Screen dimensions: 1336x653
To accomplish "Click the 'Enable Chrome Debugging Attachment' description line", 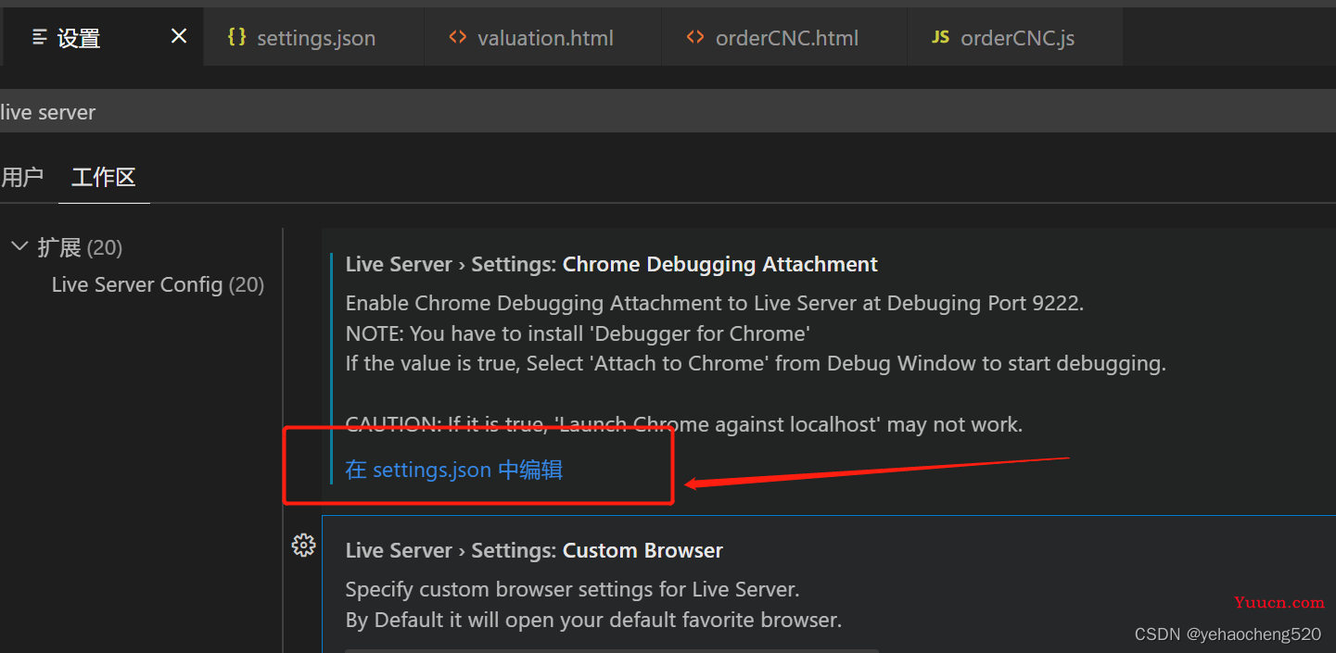I will [714, 303].
